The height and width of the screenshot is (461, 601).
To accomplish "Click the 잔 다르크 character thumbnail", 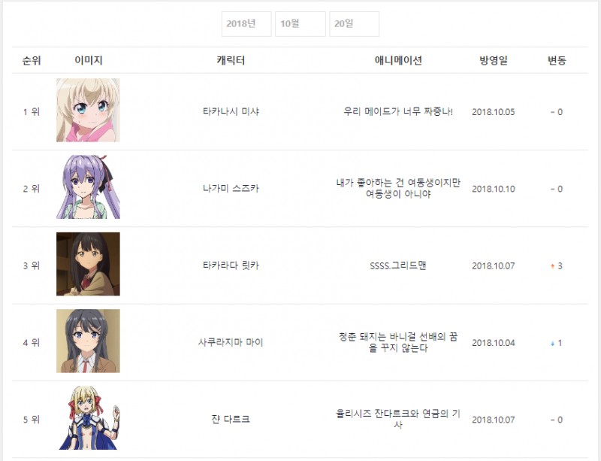I will (88, 418).
